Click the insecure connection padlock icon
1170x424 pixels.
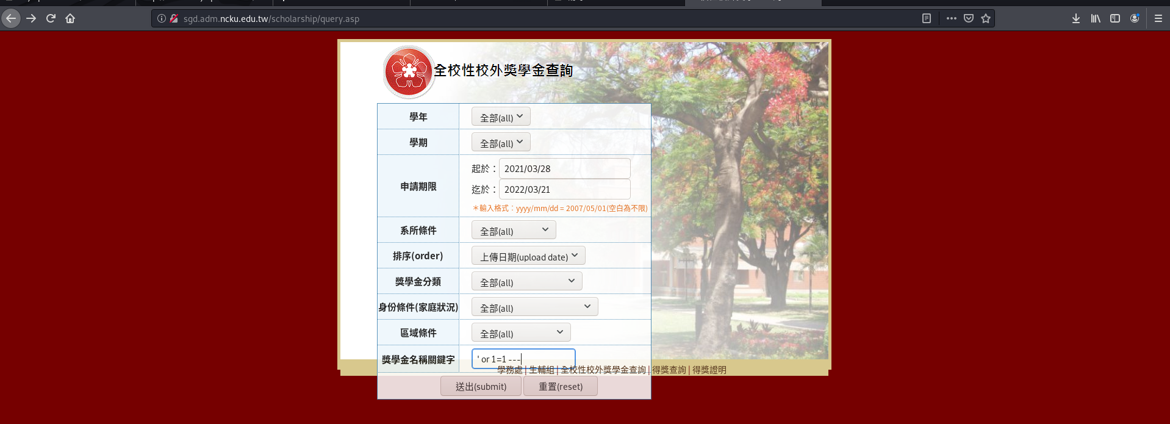(x=174, y=18)
